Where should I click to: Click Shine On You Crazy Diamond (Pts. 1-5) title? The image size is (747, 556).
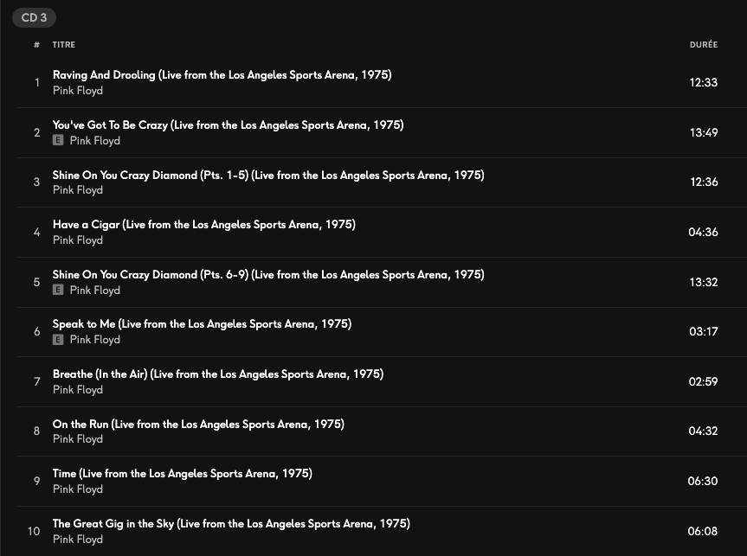tap(267, 175)
